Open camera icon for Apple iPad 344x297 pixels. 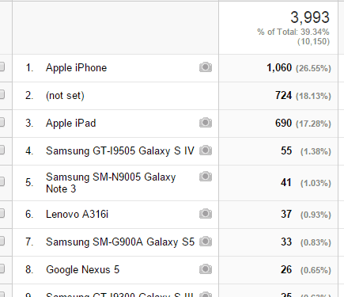(206, 123)
